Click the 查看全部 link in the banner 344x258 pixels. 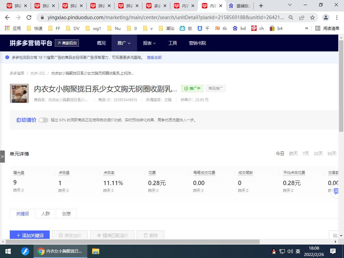click(154, 57)
